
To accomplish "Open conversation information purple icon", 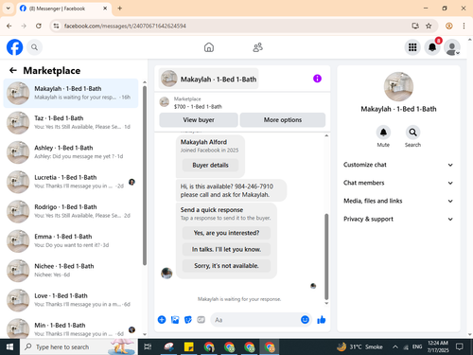I will point(317,79).
